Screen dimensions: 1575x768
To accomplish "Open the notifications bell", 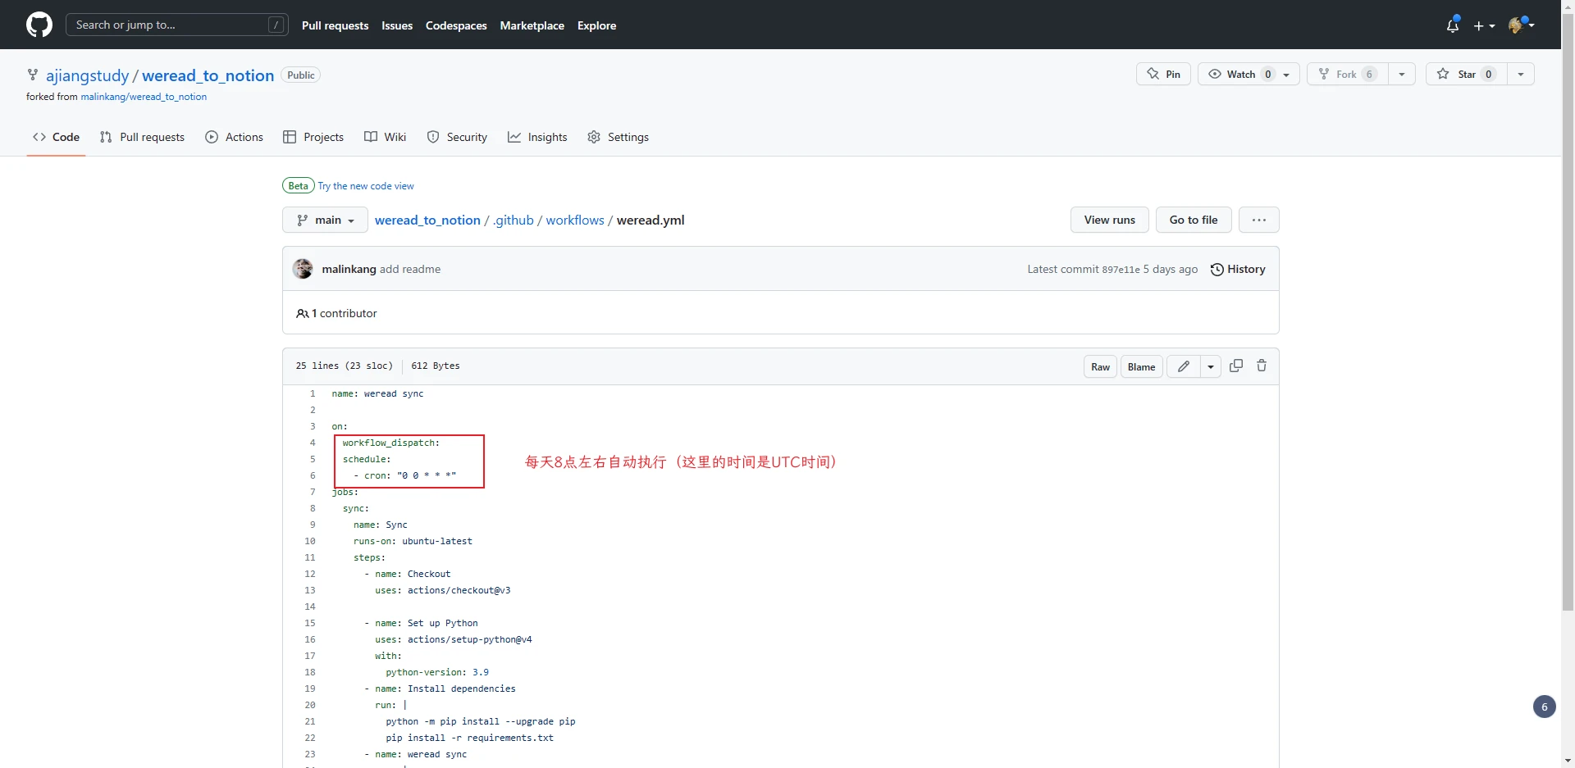I will (x=1453, y=25).
